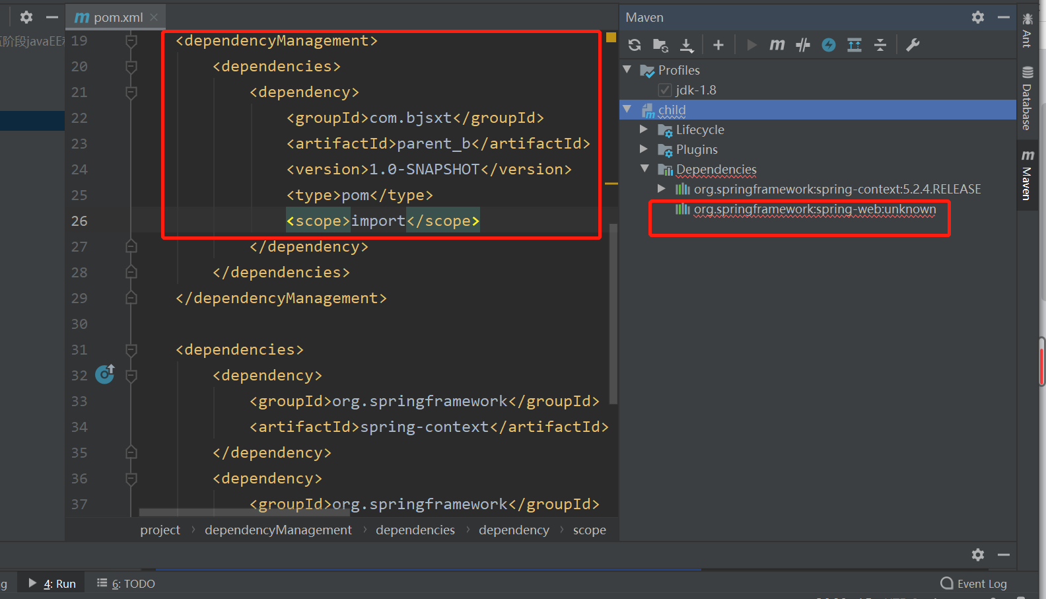Reimport all Maven projects
The width and height of the screenshot is (1046, 599).
tap(635, 45)
